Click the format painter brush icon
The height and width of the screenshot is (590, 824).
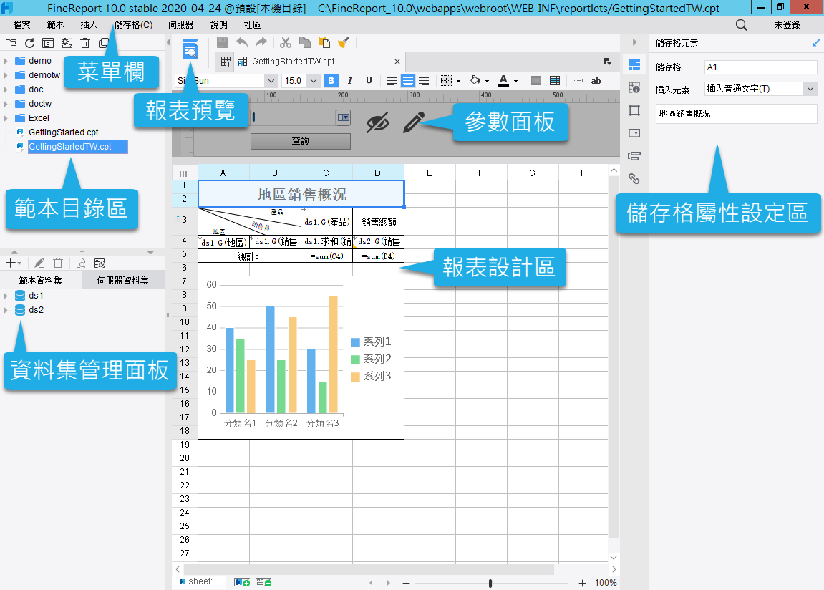(x=343, y=42)
